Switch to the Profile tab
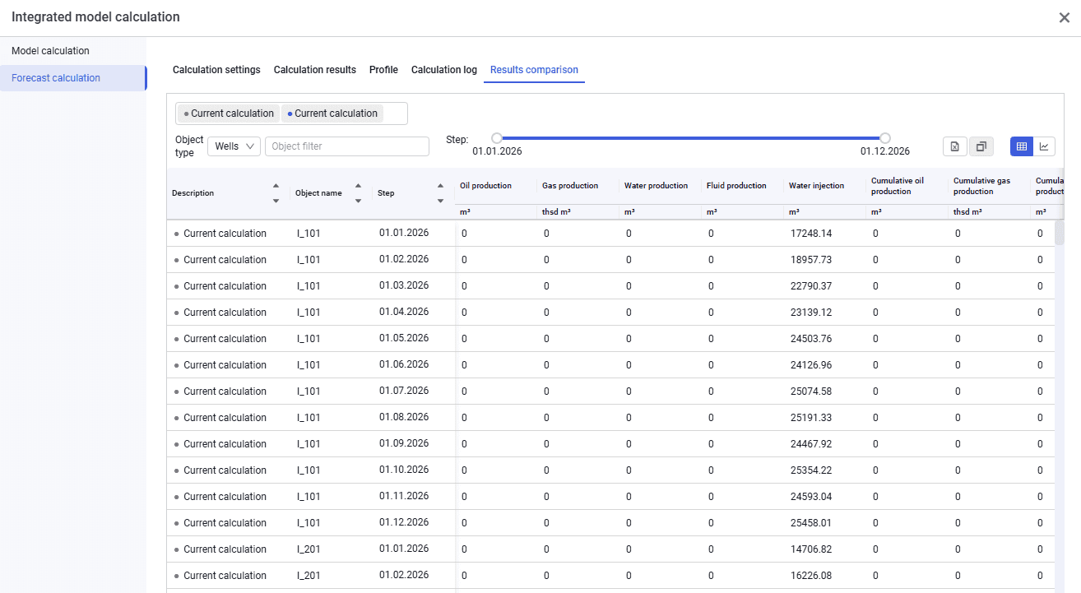This screenshot has width=1081, height=593. point(383,70)
